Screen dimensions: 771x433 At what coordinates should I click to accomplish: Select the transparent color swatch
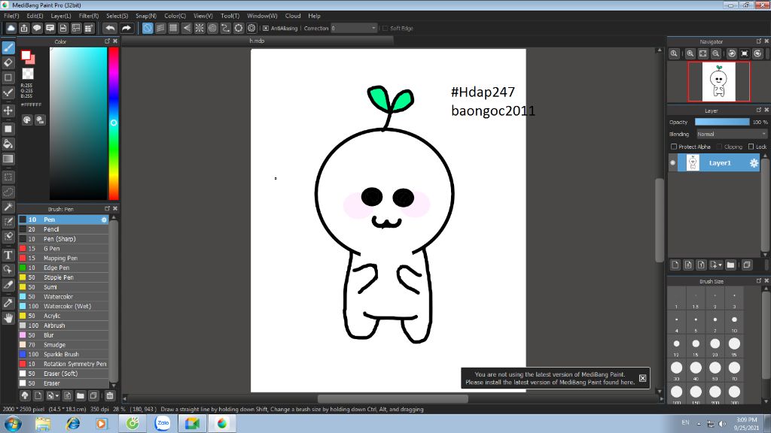pos(28,74)
